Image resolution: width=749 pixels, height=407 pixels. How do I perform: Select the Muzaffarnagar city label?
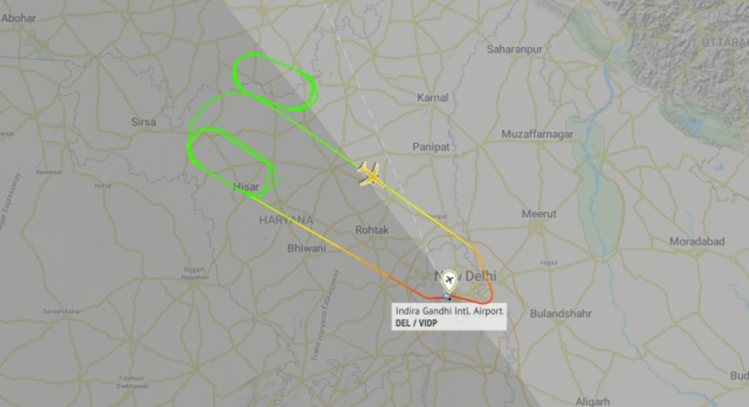[x=536, y=135]
